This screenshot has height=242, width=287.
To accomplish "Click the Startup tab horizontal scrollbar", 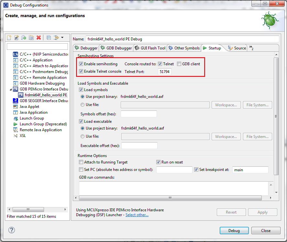I will [170, 198].
